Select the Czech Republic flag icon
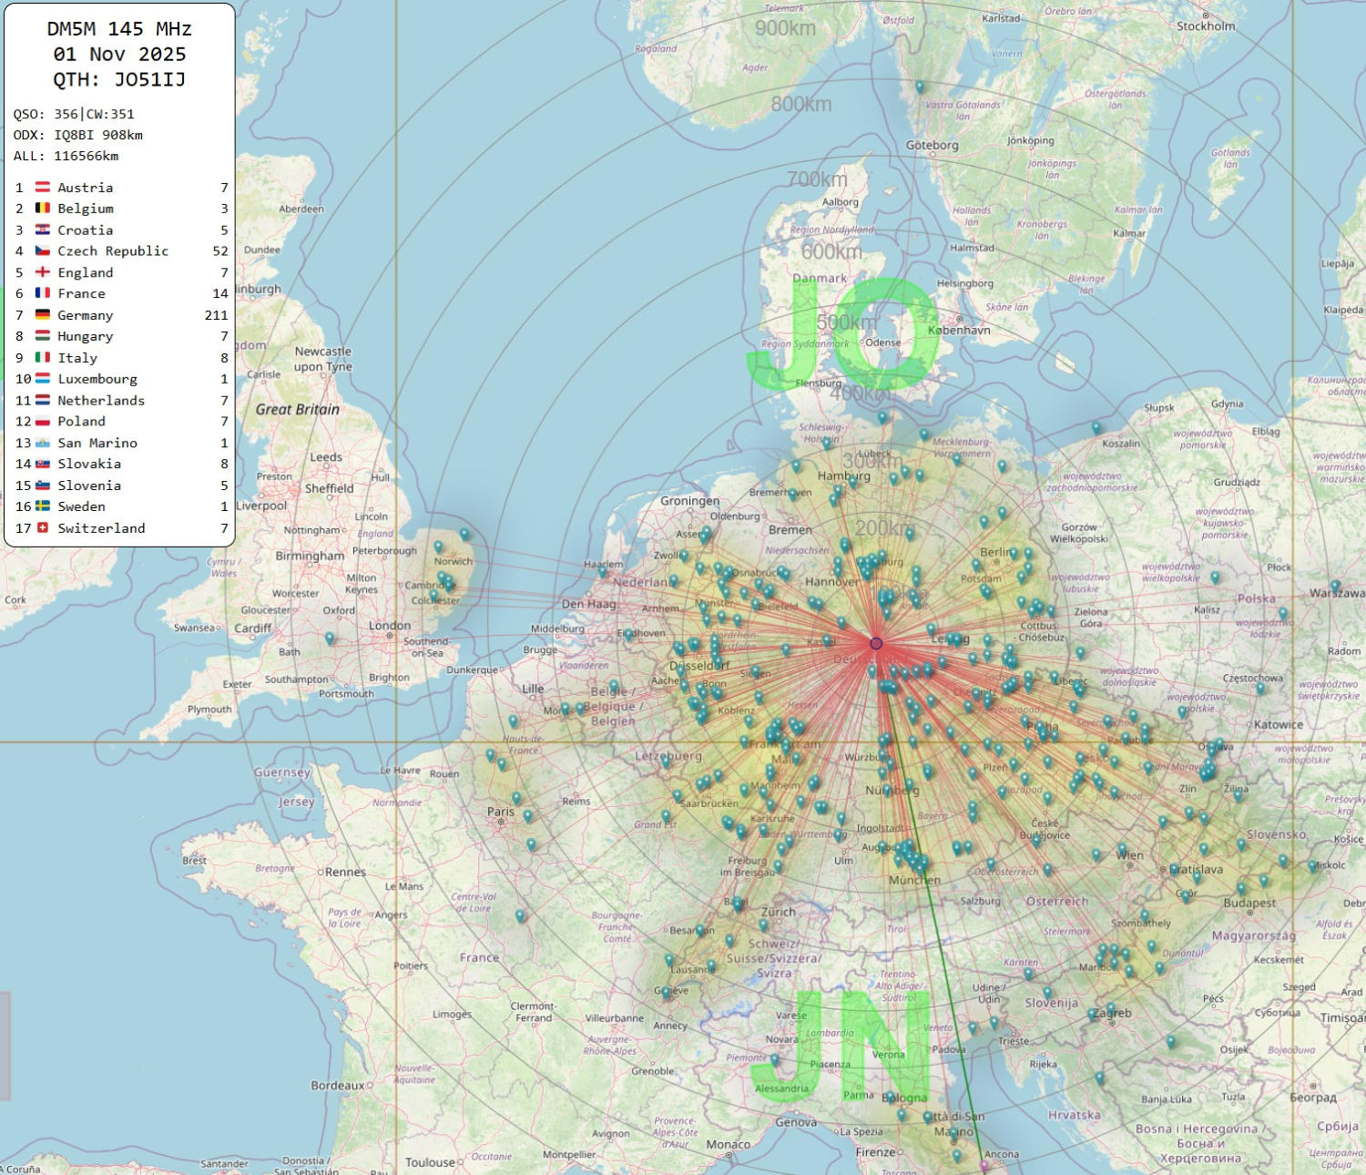The height and width of the screenshot is (1175, 1366). click(43, 250)
